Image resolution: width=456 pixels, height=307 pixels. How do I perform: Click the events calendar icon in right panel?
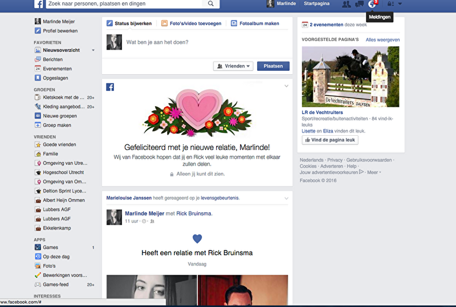305,25
